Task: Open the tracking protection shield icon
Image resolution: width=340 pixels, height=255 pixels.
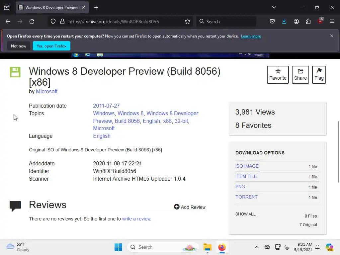Action: (x=53, y=22)
